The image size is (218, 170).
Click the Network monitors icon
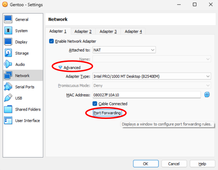8,75
